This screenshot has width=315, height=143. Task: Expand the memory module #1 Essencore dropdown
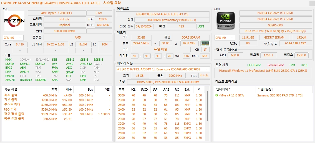pyautogui.click(x=163, y=69)
